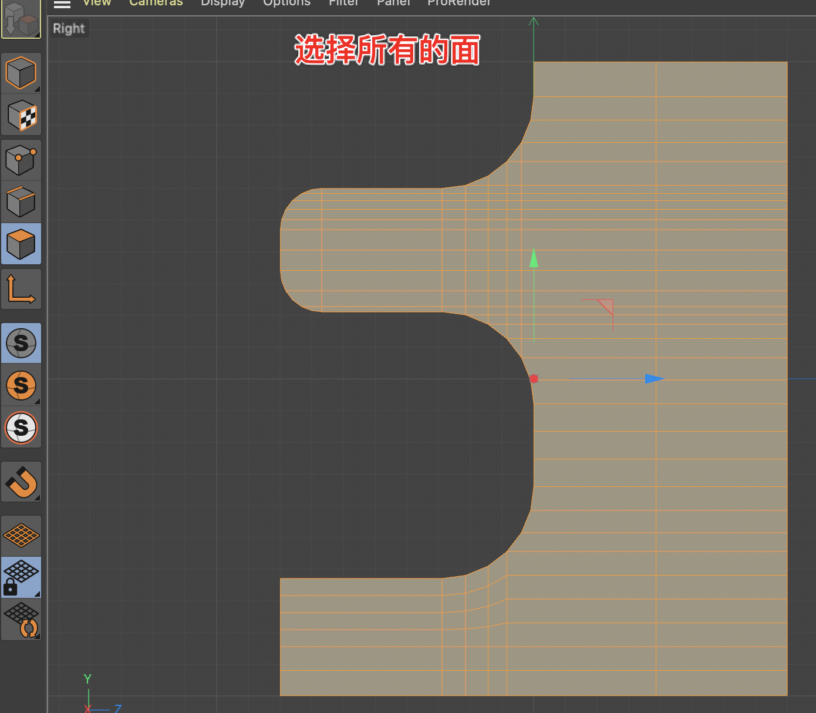Image resolution: width=816 pixels, height=713 pixels.
Task: Open the ProRender menu
Action: pos(459,3)
